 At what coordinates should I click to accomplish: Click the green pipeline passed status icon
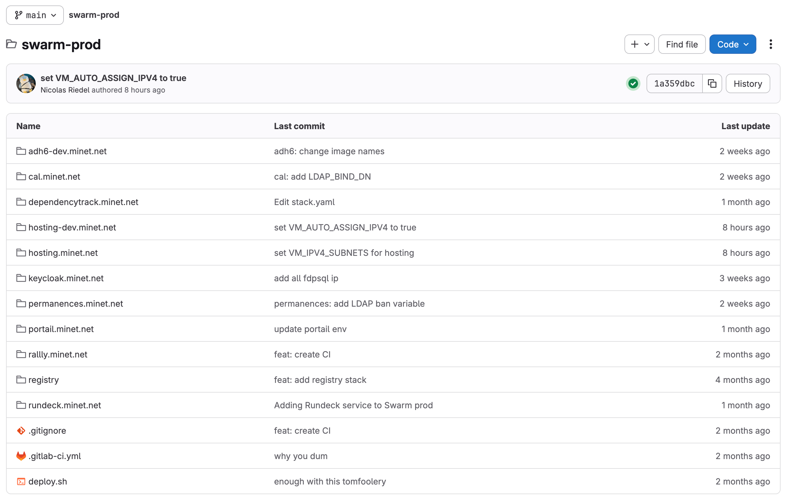coord(633,83)
